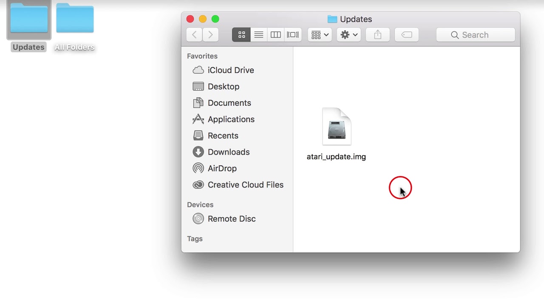This screenshot has width=544, height=306.
Task: Close the Updates Finder window
Action: [x=190, y=19]
